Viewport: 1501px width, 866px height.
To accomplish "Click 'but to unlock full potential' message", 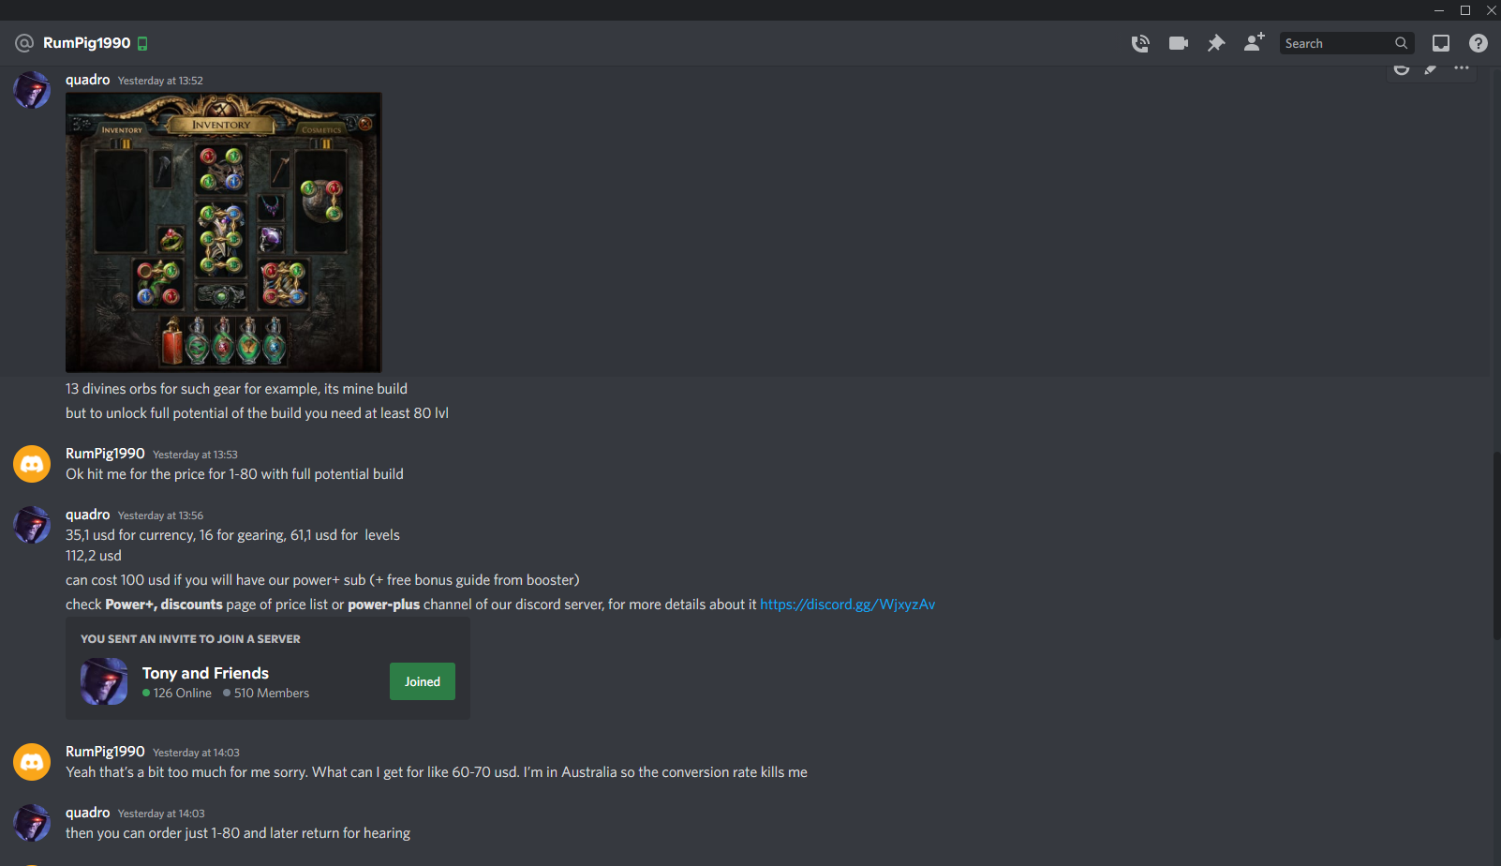I will (x=257, y=413).
